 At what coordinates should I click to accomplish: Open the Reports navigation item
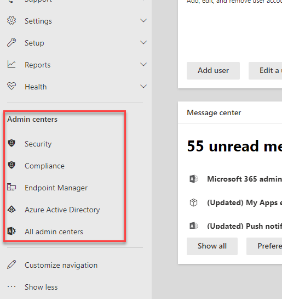[76, 65]
